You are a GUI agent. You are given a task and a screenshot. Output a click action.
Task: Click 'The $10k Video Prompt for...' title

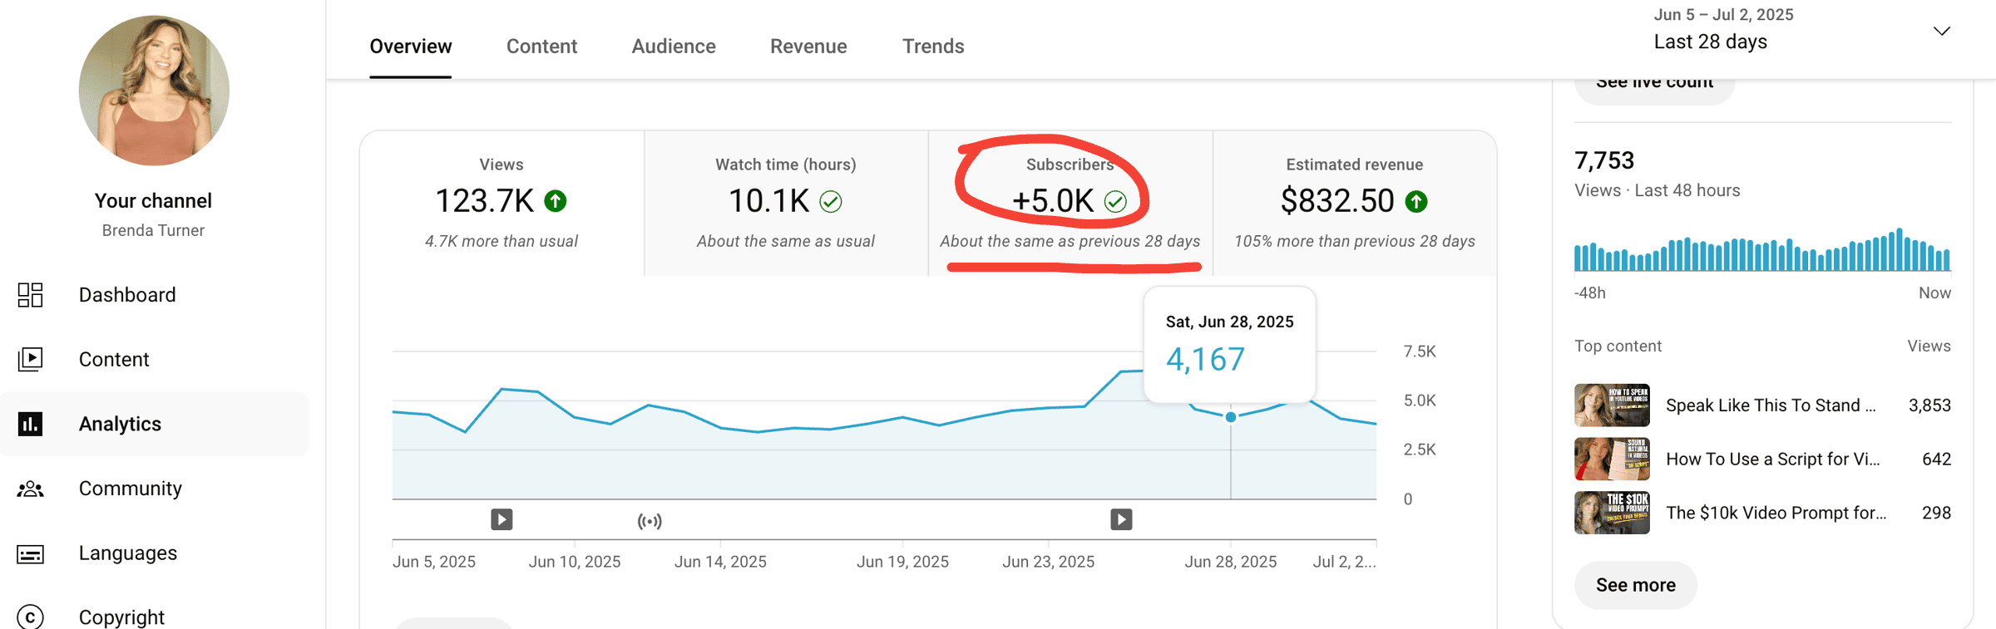1776,514
